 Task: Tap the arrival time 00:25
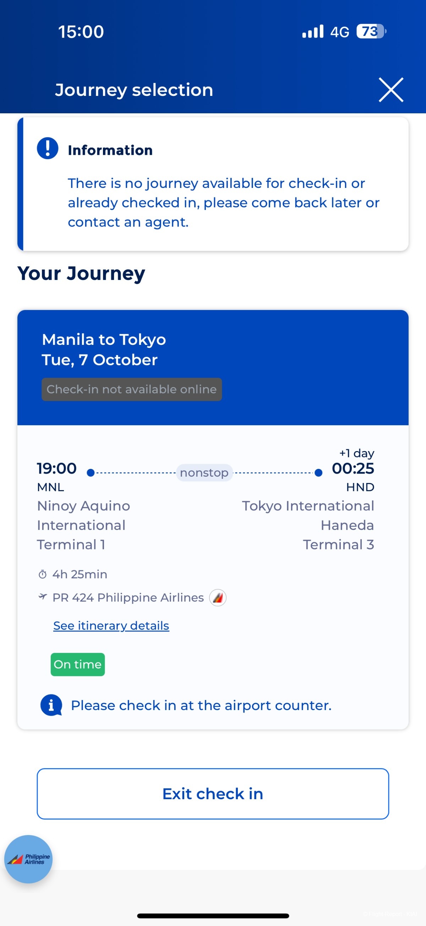[353, 469]
